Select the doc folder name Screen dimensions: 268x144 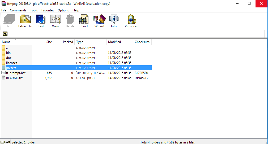pos(9,58)
